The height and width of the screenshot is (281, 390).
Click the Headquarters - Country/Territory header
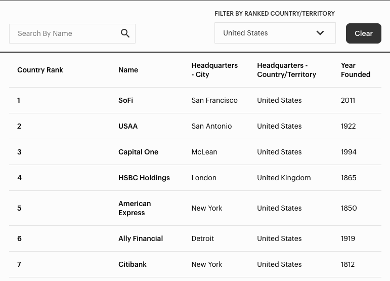[x=286, y=70]
